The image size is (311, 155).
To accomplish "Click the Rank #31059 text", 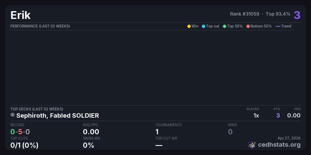I will point(244,14).
